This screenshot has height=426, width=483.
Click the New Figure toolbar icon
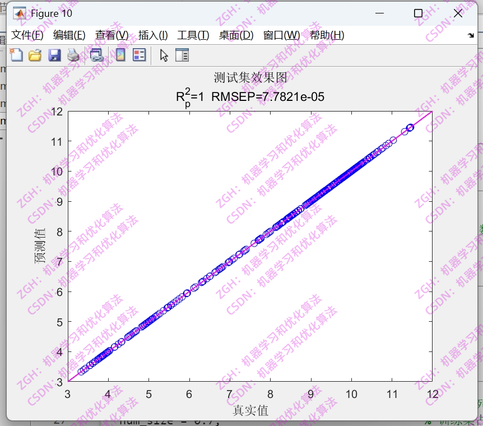[x=16, y=55]
